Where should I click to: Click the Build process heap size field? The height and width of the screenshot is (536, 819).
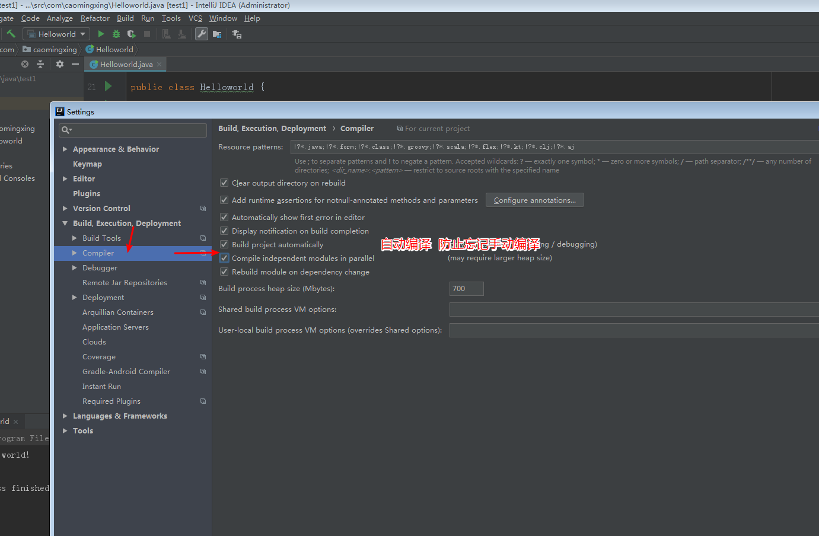[467, 289]
